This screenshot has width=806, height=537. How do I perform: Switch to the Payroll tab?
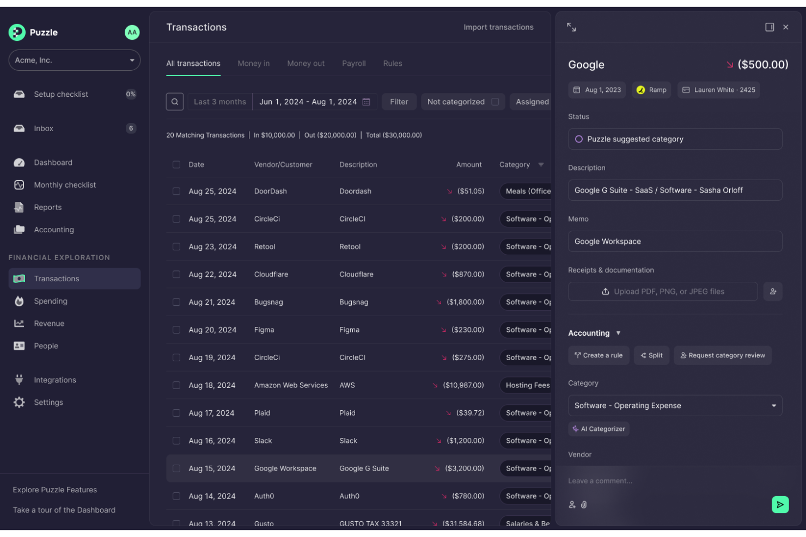click(x=354, y=63)
